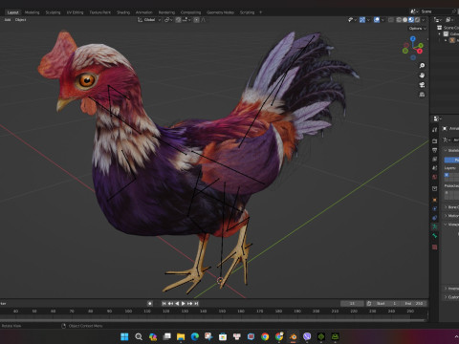This screenshot has height=344, width=459.
Task: Toggle viewport gizmos display
Action: point(362,20)
